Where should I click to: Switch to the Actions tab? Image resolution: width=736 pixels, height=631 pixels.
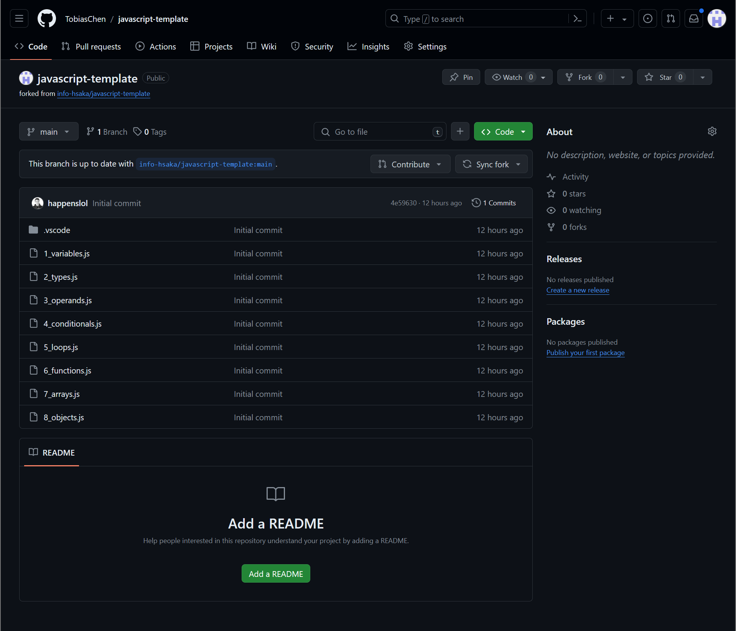[x=156, y=46]
